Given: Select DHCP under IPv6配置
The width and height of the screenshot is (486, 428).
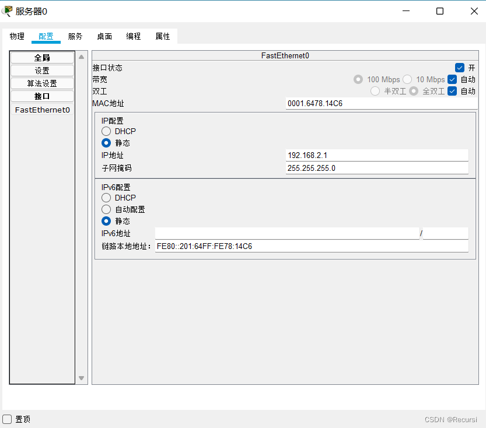Looking at the screenshot, I should 106,198.
